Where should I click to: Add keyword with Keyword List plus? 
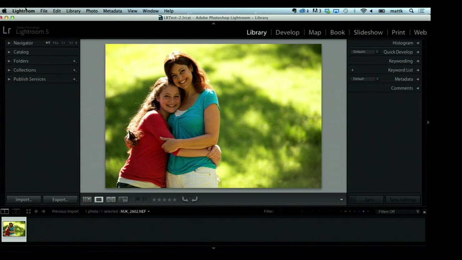[352, 70]
